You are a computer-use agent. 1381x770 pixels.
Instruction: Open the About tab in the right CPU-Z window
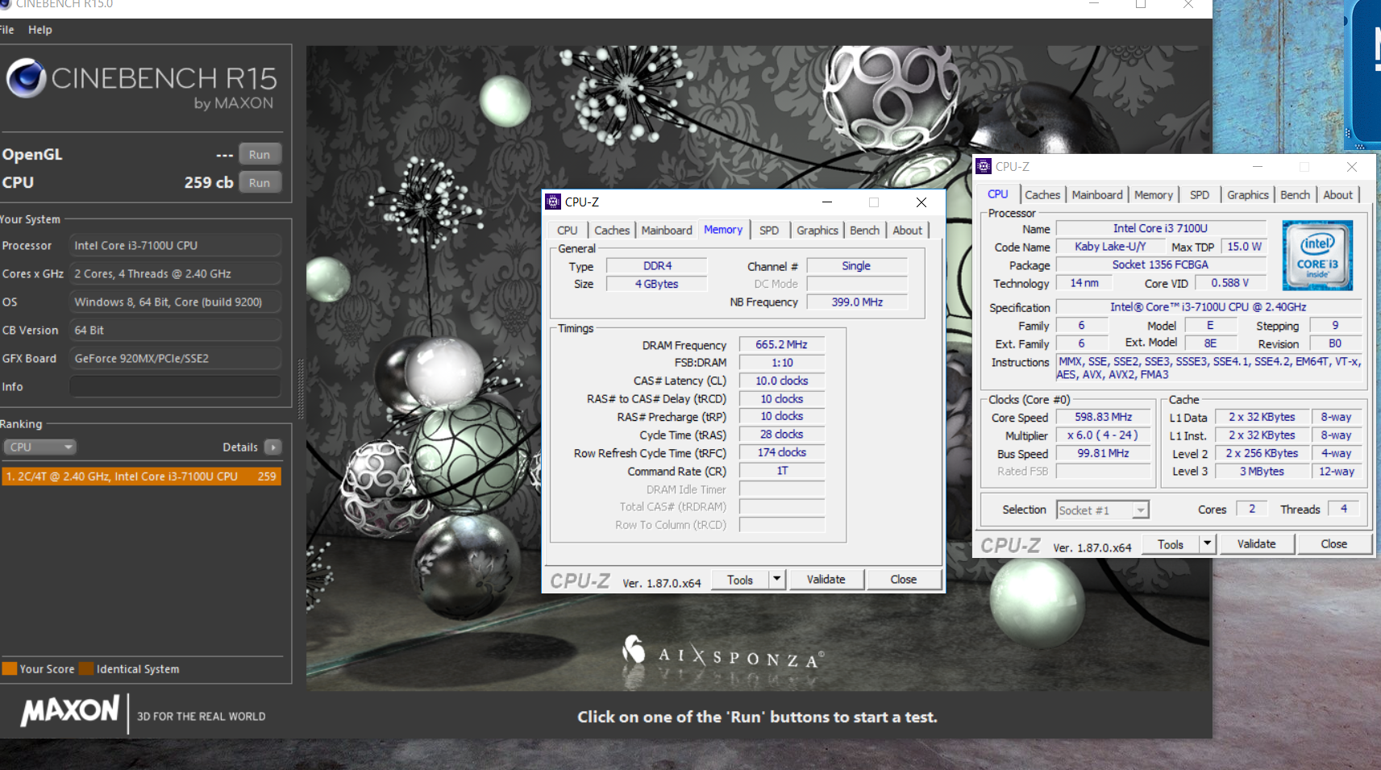1338,195
